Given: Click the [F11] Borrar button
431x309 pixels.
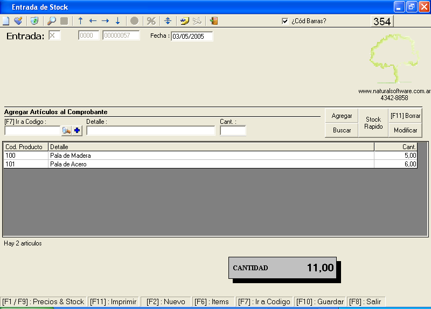Looking at the screenshot, I should coord(406,116).
